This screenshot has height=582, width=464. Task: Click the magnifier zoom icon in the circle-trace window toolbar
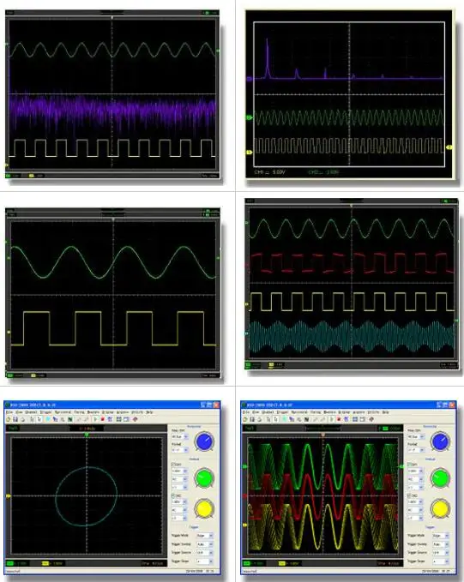tap(63, 419)
